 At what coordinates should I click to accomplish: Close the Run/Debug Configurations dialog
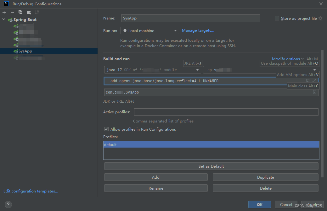point(321,4)
